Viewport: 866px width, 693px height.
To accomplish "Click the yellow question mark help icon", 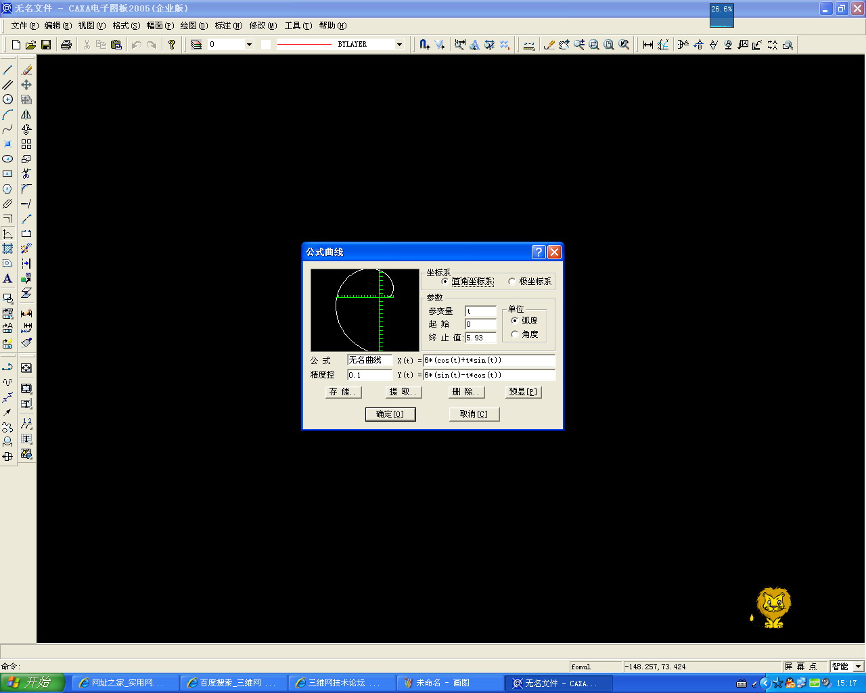I will click(x=172, y=45).
